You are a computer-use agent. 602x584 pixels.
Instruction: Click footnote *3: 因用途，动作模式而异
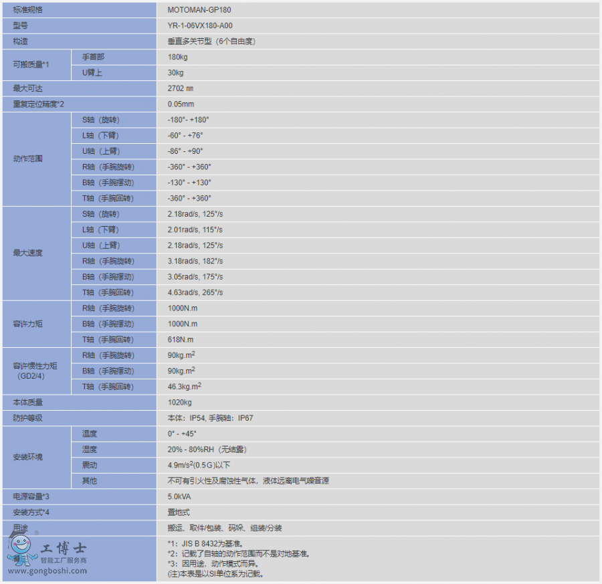[213, 564]
